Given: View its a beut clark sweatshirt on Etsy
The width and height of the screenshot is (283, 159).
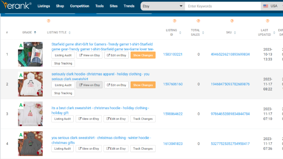Looking at the screenshot, I should (89, 119).
